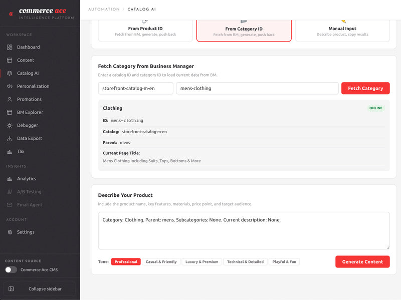This screenshot has height=300, width=401.
Task: Click the collapse sidebar panel icon
Action: [11, 289]
